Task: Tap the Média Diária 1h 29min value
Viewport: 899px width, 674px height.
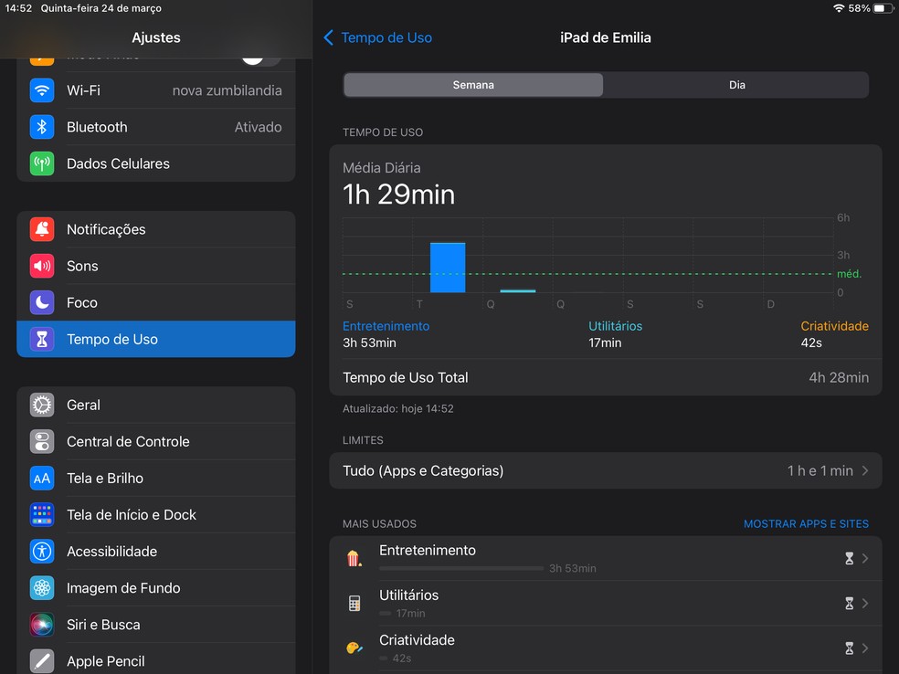Action: (398, 195)
